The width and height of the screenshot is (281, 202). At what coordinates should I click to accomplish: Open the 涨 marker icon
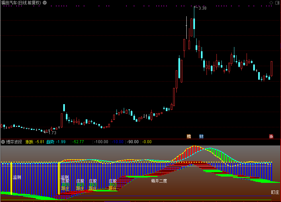271,136
